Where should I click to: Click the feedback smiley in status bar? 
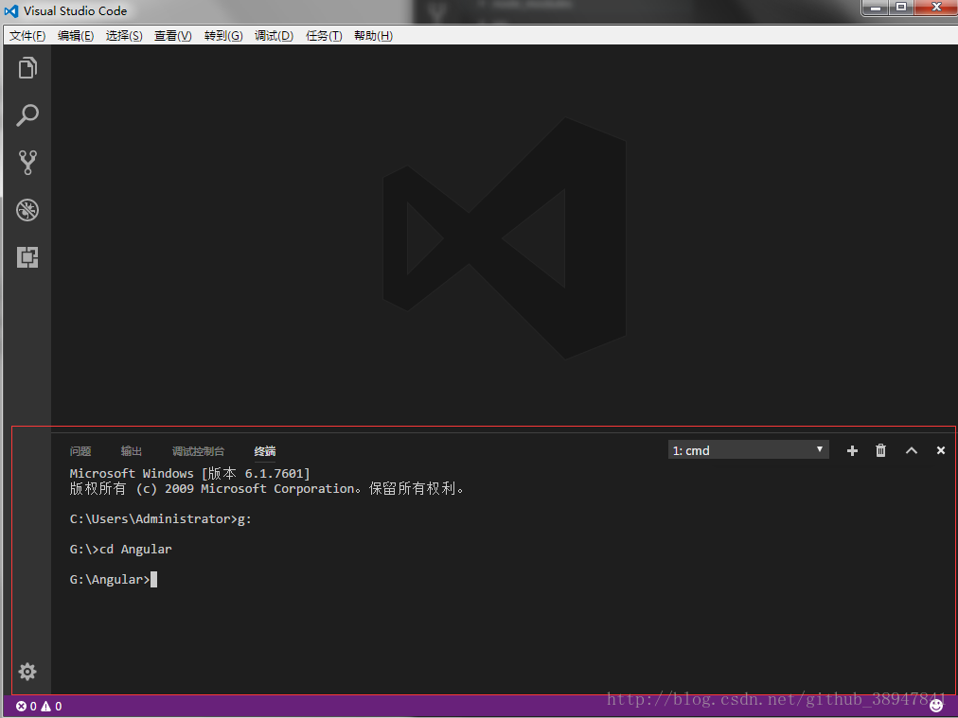tap(936, 706)
